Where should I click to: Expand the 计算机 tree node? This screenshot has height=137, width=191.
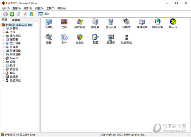pos(3,29)
